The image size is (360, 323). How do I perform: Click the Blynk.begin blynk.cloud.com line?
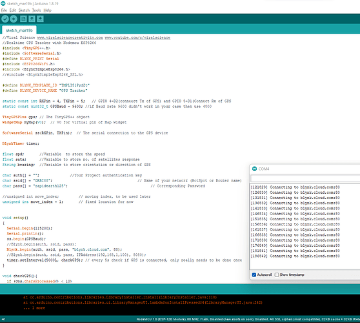[x=65, y=249]
